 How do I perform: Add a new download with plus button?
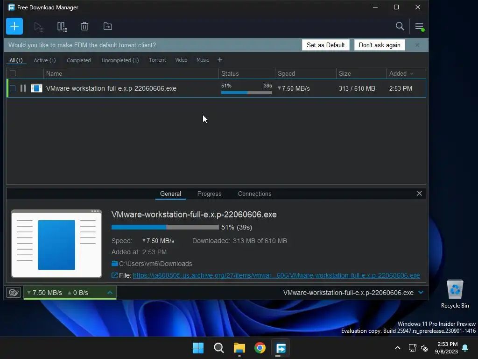point(14,26)
